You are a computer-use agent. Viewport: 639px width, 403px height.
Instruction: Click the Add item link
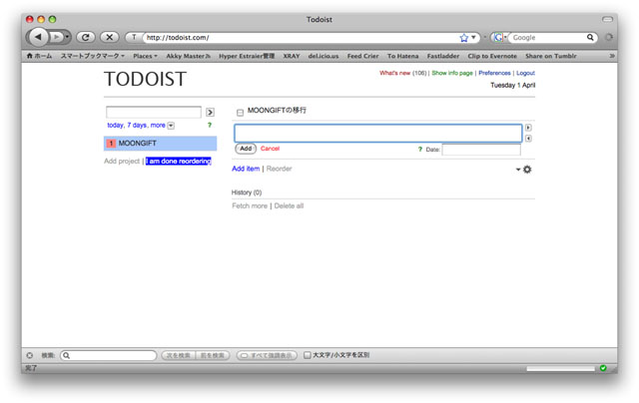click(x=246, y=169)
